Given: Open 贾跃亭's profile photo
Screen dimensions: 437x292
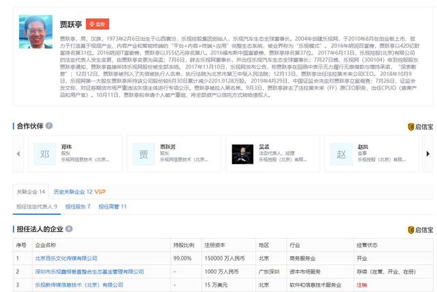Looking at the screenshot, I should point(36,32).
